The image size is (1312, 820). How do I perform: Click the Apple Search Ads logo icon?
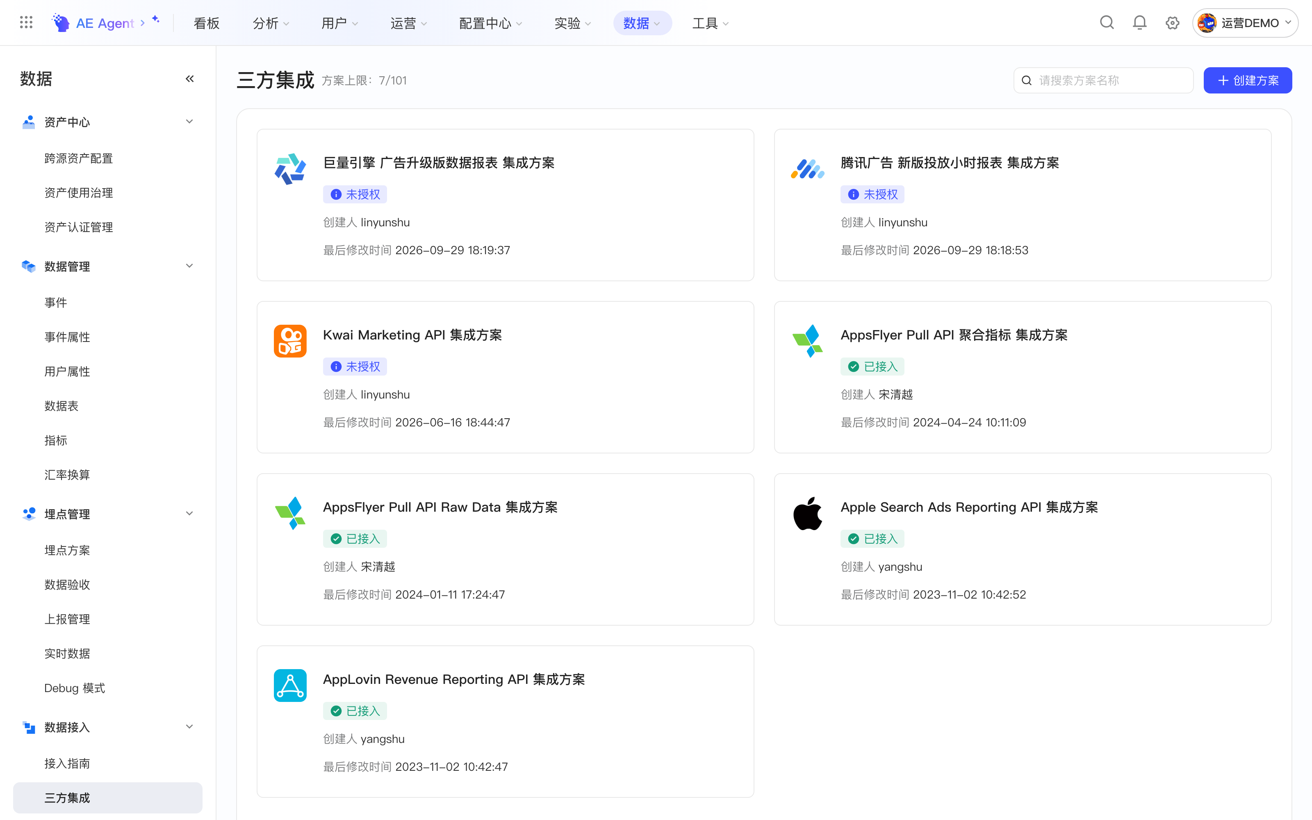point(807,513)
